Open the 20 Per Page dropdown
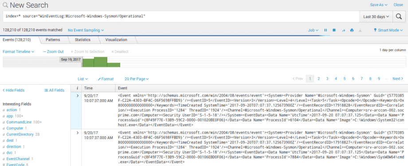 tap(137, 79)
